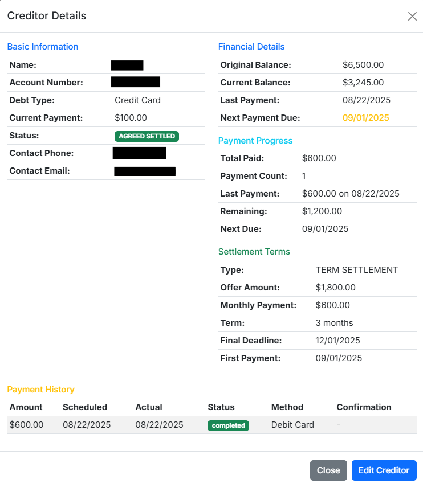Image resolution: width=423 pixels, height=483 pixels.
Task: Click the redacted Contact Email entry
Action: [x=144, y=171]
